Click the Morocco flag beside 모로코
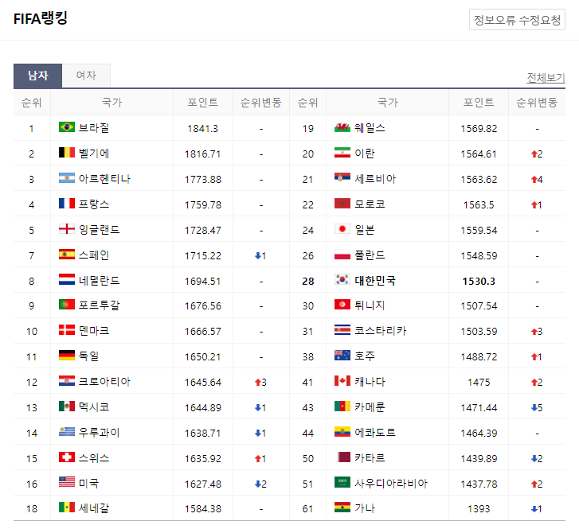The image size is (579, 529). 342,204
